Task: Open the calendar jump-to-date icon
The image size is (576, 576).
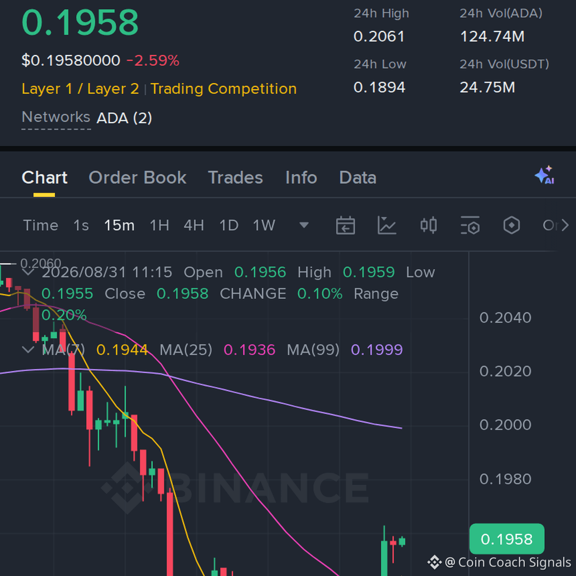Action: (x=345, y=225)
